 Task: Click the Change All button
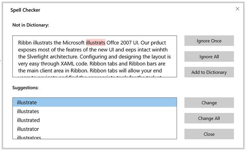point(209,118)
